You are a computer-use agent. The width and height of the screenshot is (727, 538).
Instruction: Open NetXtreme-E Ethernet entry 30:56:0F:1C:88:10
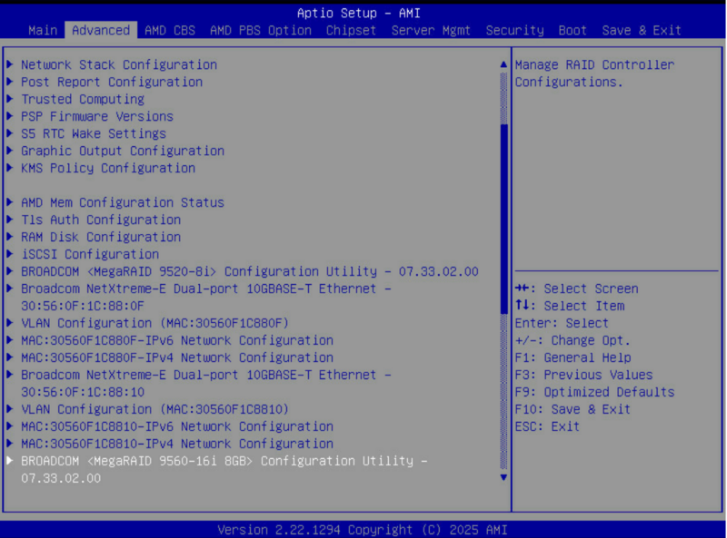coord(206,384)
